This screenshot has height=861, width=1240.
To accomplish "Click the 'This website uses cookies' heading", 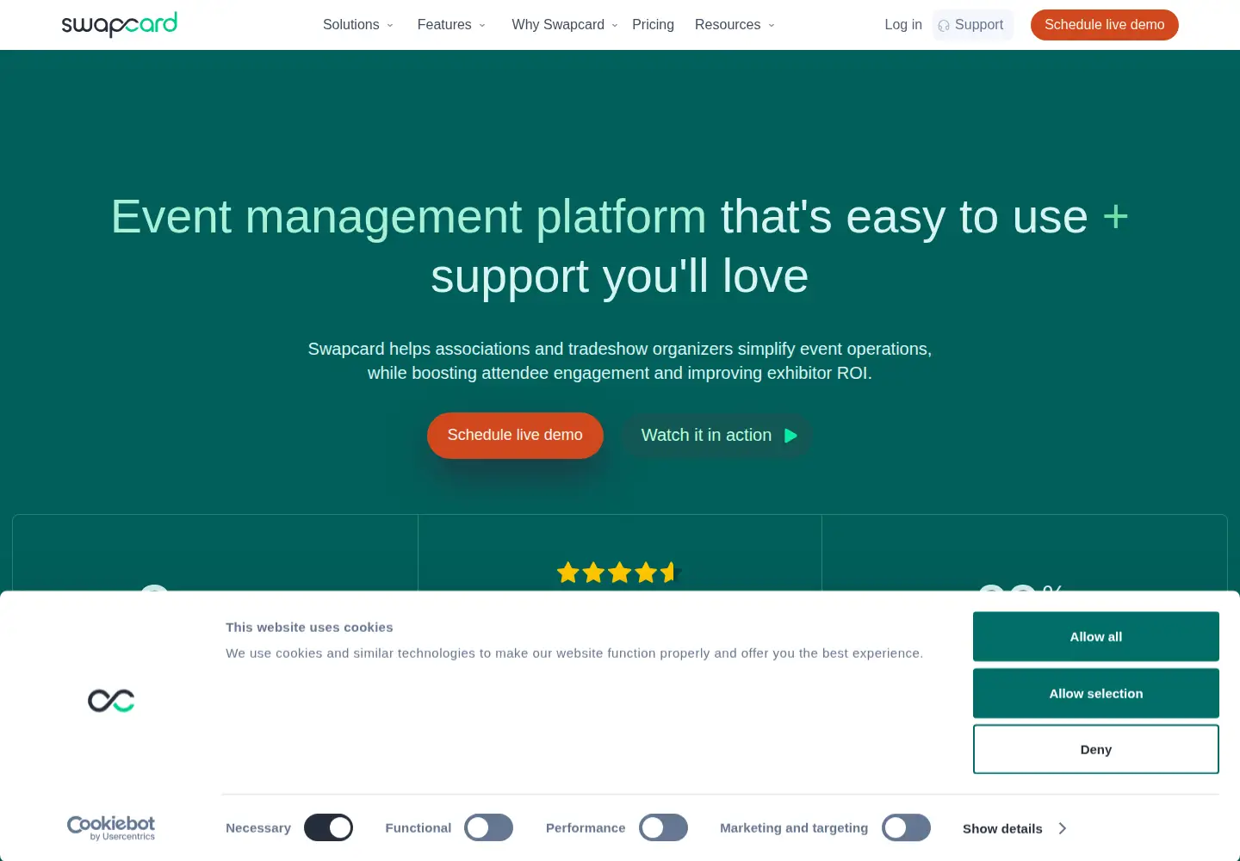I will click(x=309, y=628).
